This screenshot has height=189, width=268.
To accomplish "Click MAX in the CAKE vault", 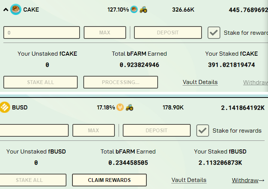I will [105, 32].
